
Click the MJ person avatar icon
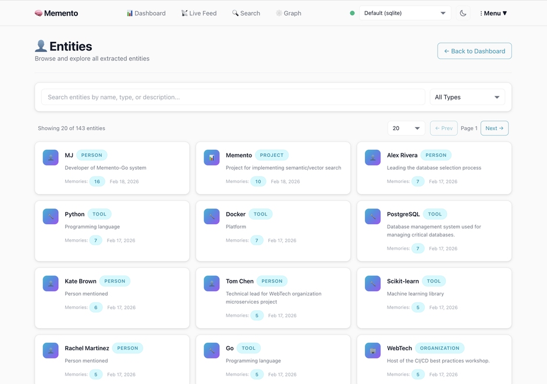coord(51,157)
